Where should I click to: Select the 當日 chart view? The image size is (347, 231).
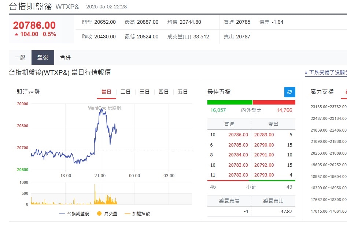point(107,92)
